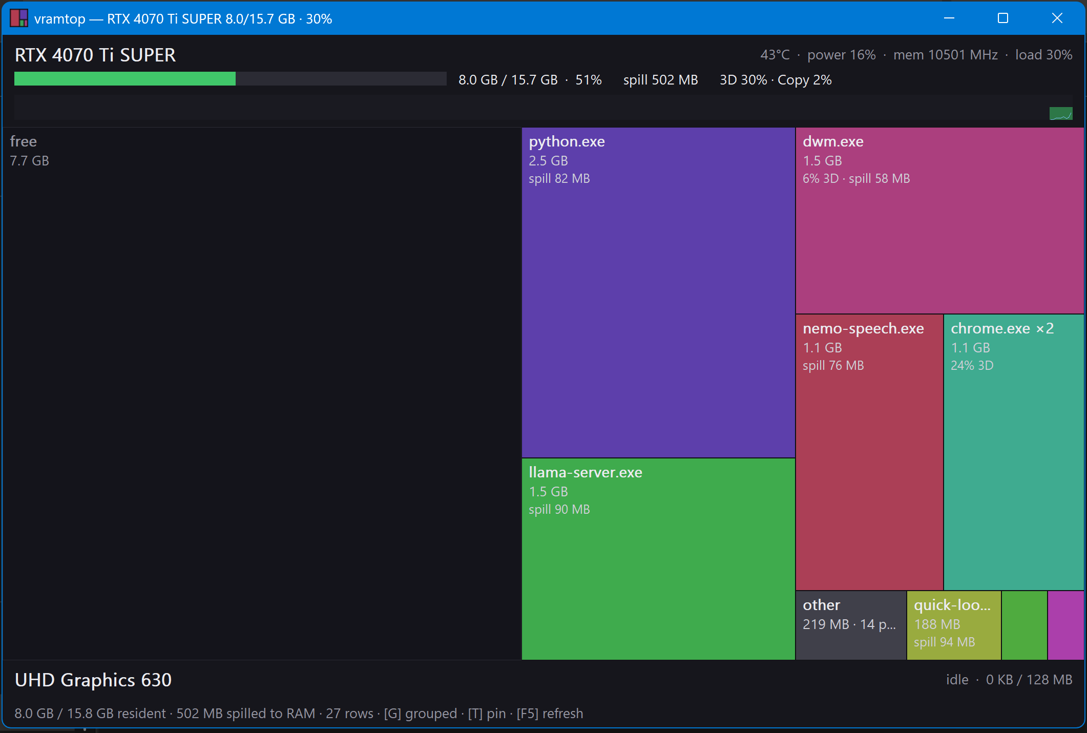1087x733 pixels.
Task: Click the '[F5] refresh' shortcut in status bar
Action: pos(550,714)
